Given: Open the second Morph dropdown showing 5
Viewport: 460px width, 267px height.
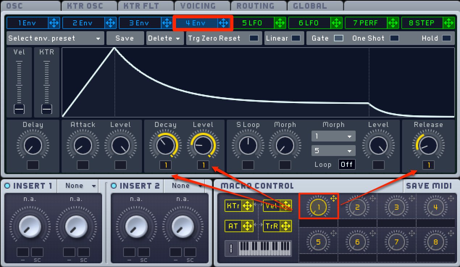Looking at the screenshot, I should tap(333, 150).
